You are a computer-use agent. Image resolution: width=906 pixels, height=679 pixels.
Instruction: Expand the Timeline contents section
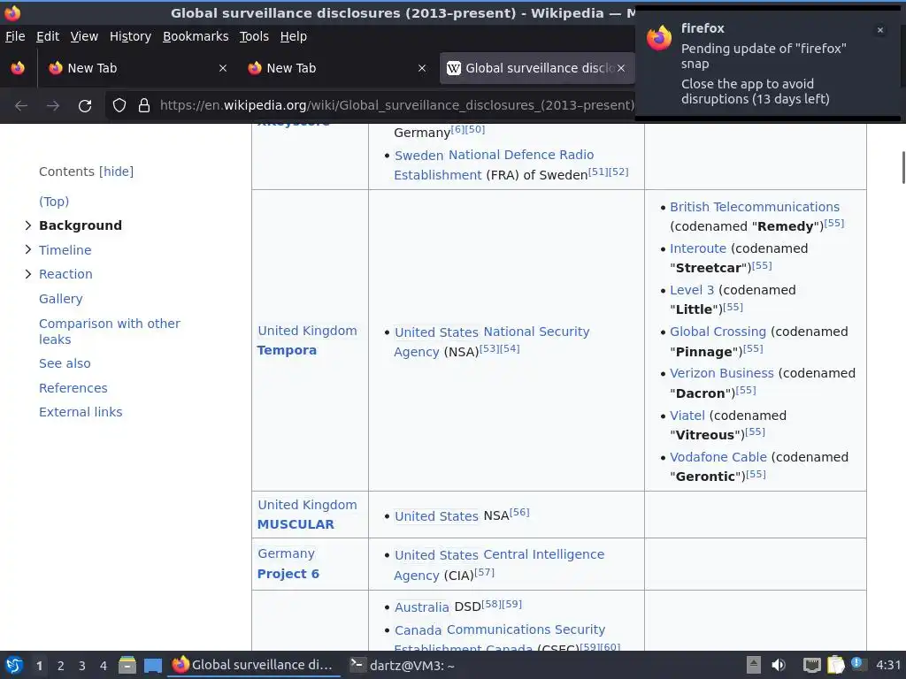pyautogui.click(x=27, y=249)
